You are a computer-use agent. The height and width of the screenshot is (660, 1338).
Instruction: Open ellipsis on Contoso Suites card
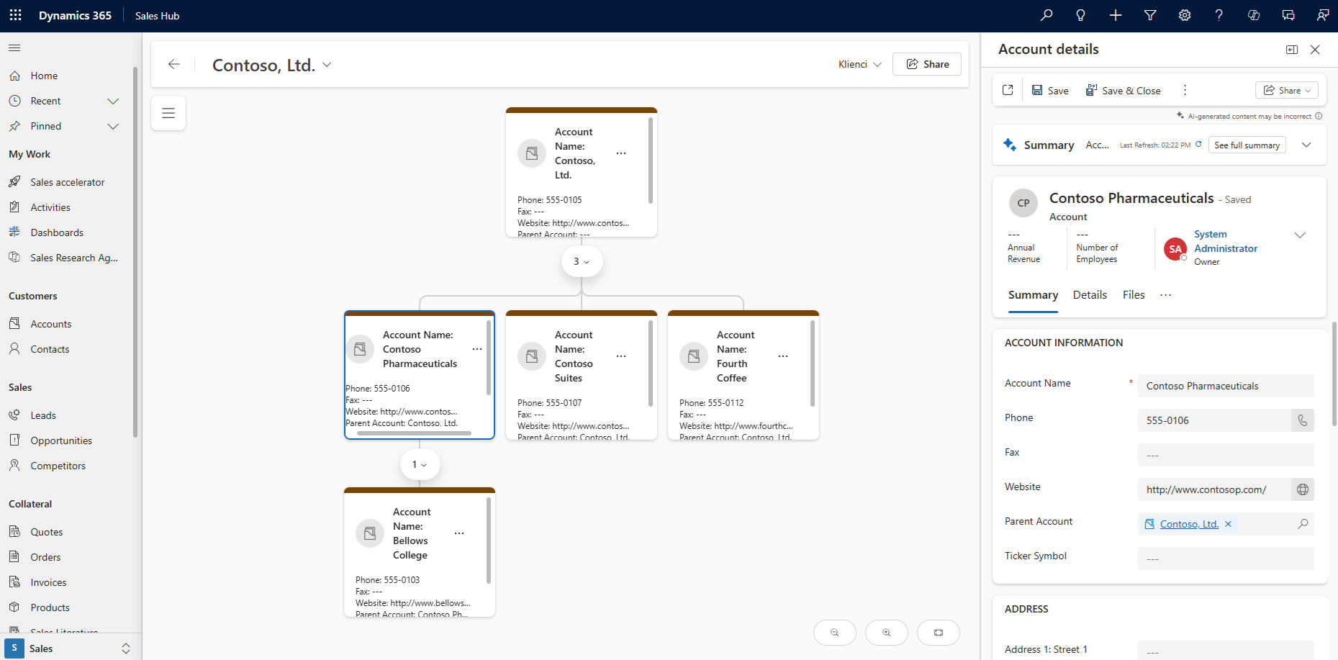coord(621,356)
